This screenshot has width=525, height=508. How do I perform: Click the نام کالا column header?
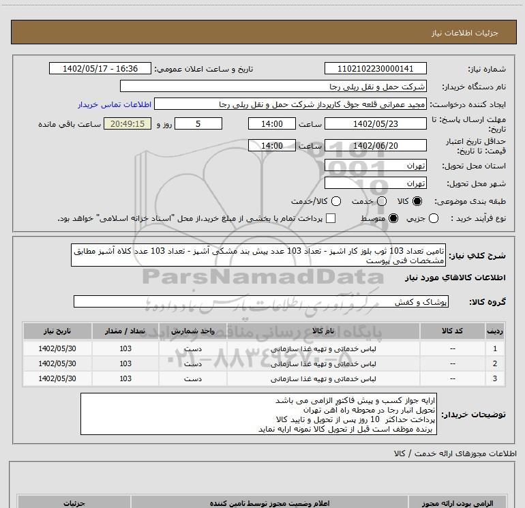pos(323,331)
